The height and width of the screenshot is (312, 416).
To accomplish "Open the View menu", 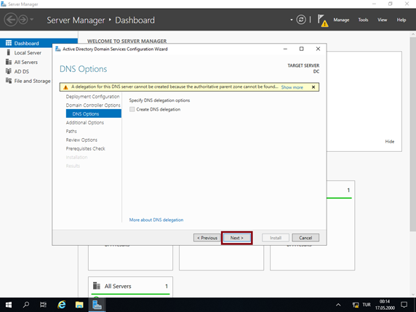I will tap(383, 20).
